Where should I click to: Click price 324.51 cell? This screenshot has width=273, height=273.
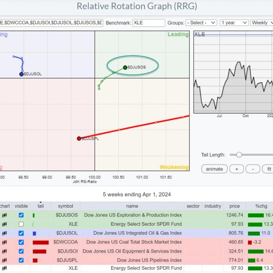click(236, 251)
